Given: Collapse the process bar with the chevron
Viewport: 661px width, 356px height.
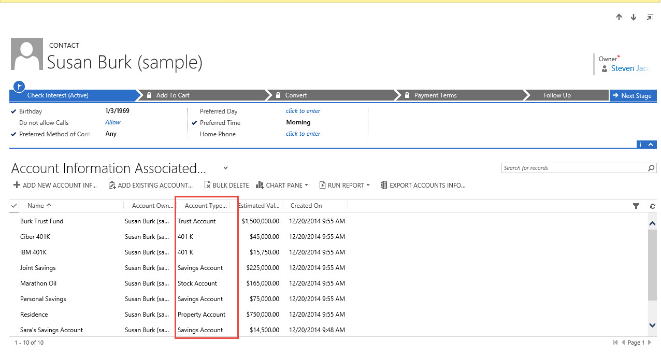Looking at the screenshot, I should 651,145.
